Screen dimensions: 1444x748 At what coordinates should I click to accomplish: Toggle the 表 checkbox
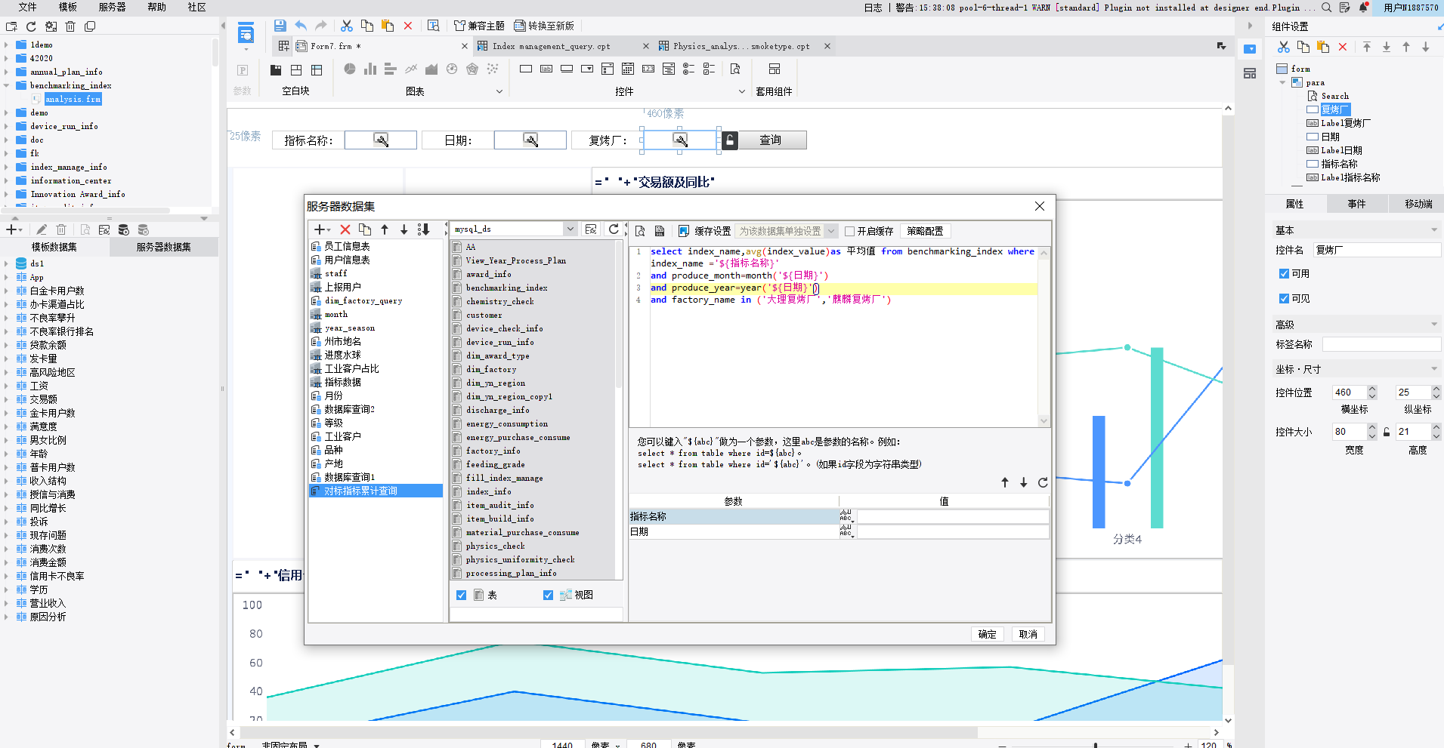pyautogui.click(x=462, y=596)
